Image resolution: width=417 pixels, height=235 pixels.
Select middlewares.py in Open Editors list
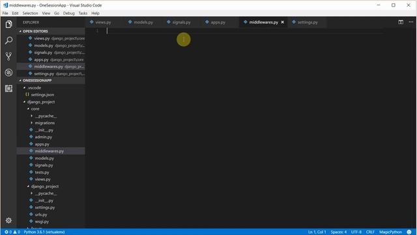[x=51, y=67]
